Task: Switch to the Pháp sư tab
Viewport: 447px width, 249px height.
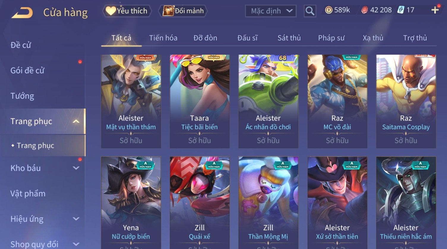Action: tap(331, 38)
